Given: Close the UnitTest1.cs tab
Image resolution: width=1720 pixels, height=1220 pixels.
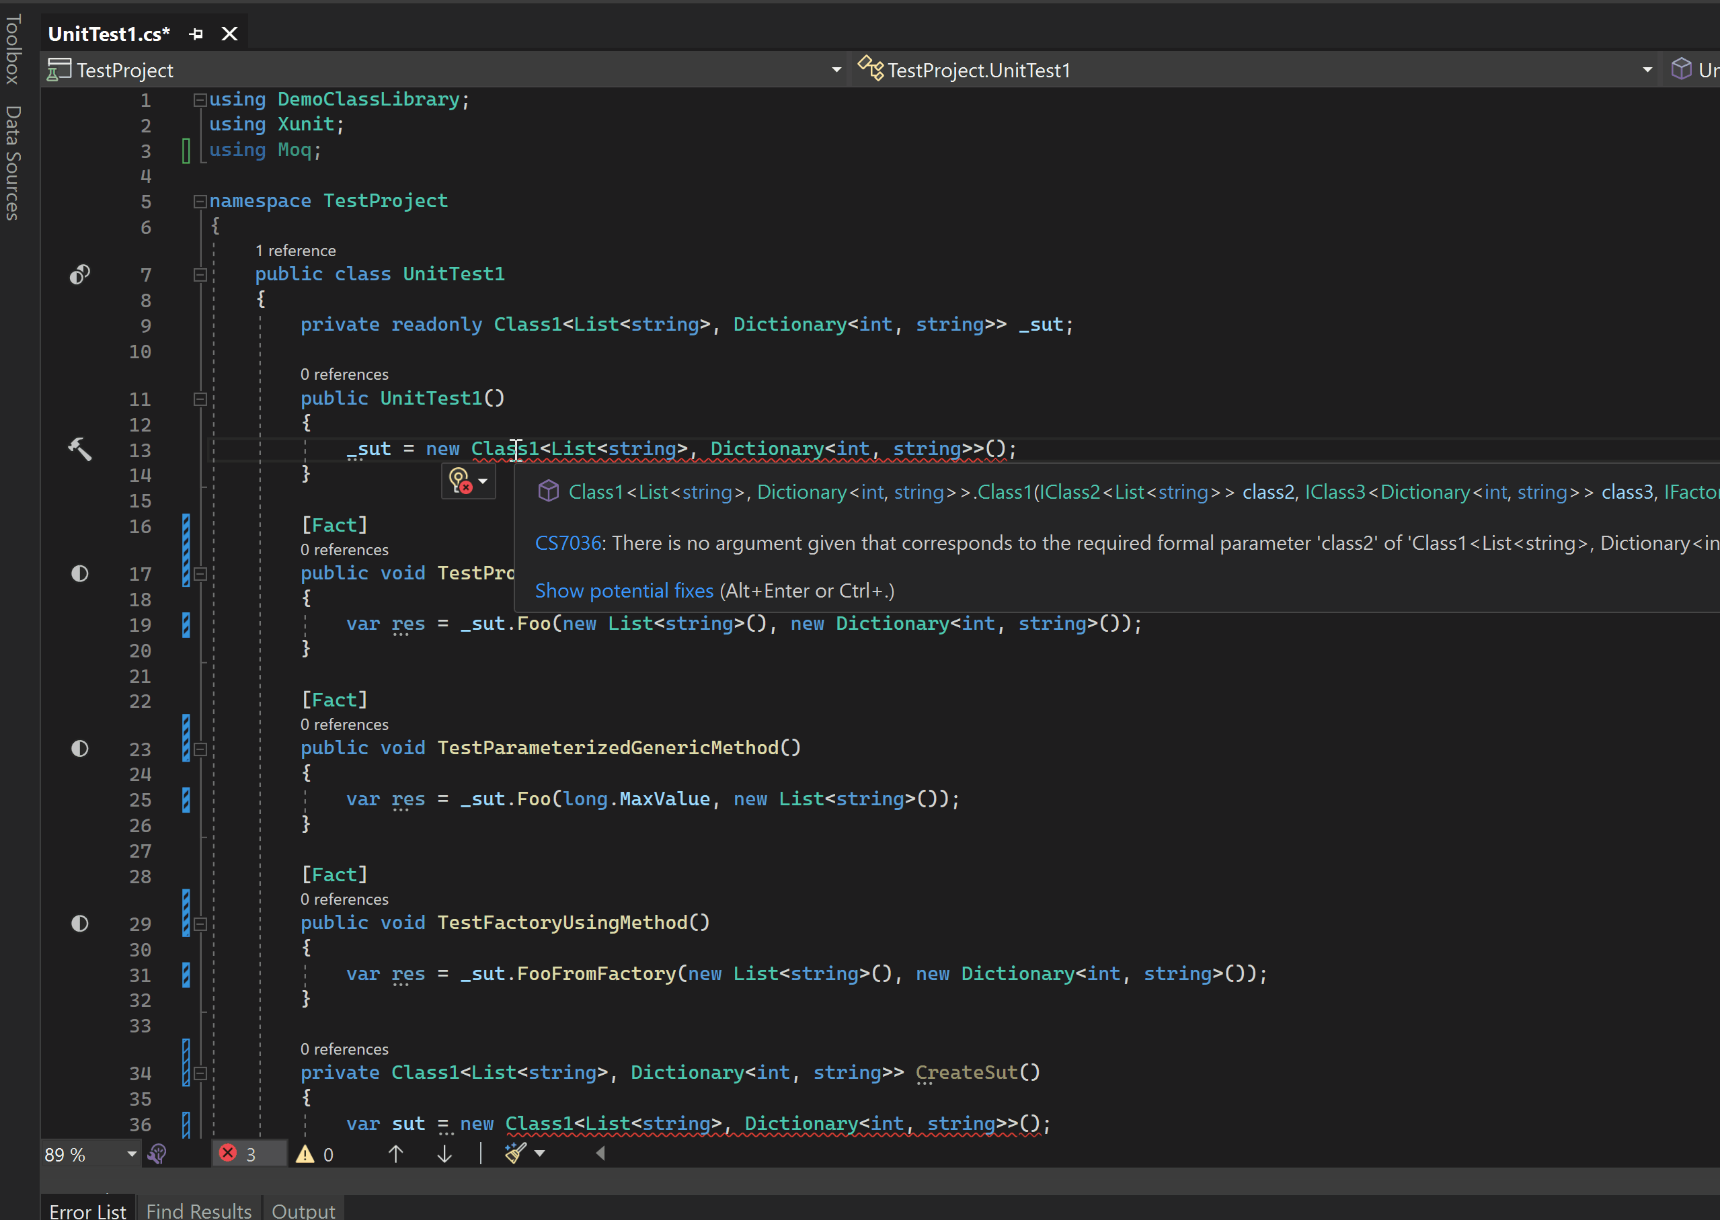Looking at the screenshot, I should 229,34.
